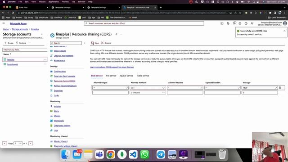Dismiss the Successfully saved CORS rules notification

tap(284, 31)
